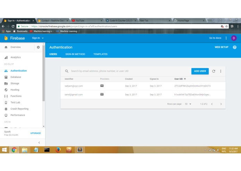Click Go to docs link
The height and width of the screenshot is (171, 241).
coord(215,38)
